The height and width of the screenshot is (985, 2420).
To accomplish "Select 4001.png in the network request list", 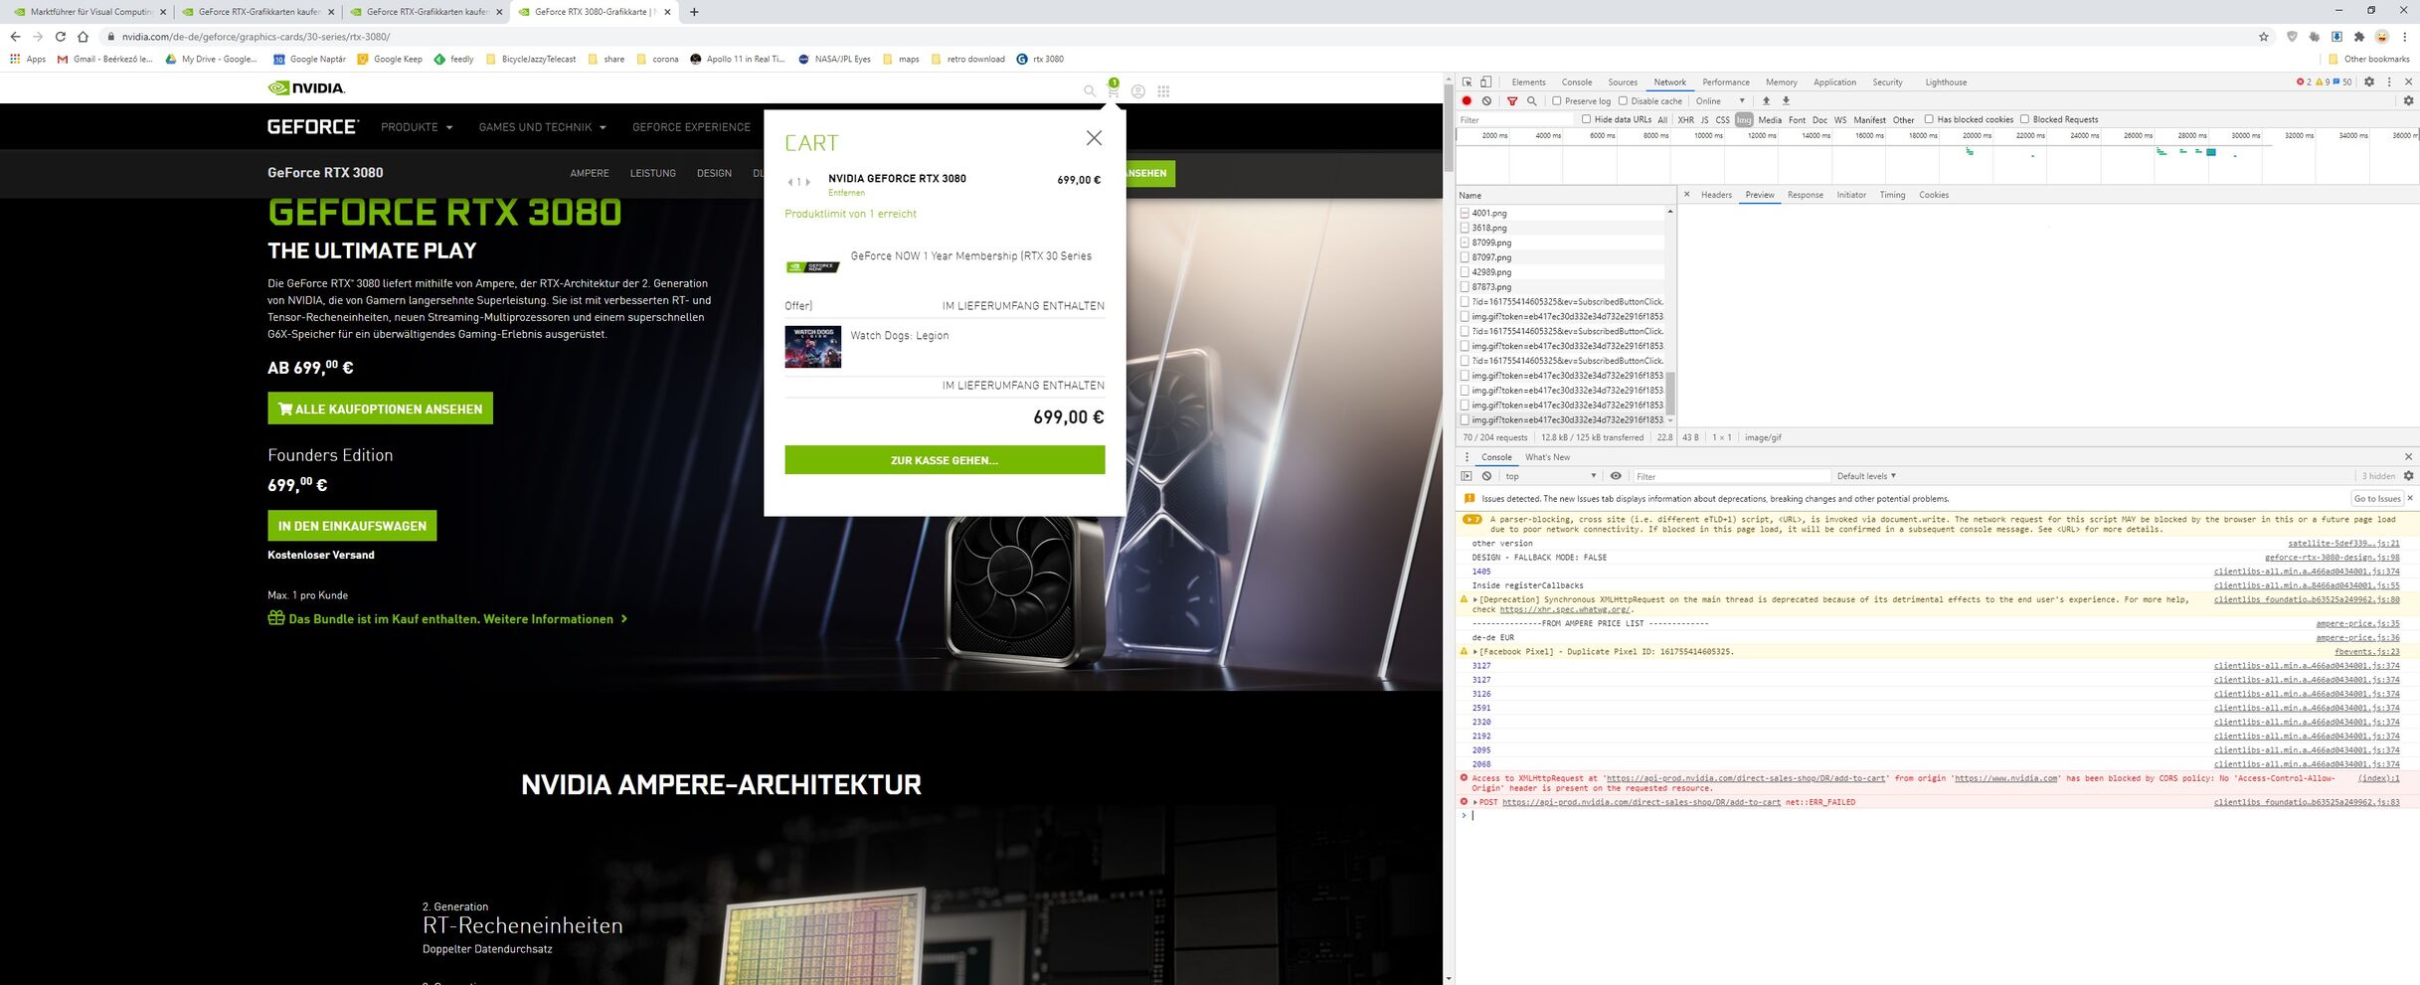I will click(1561, 213).
